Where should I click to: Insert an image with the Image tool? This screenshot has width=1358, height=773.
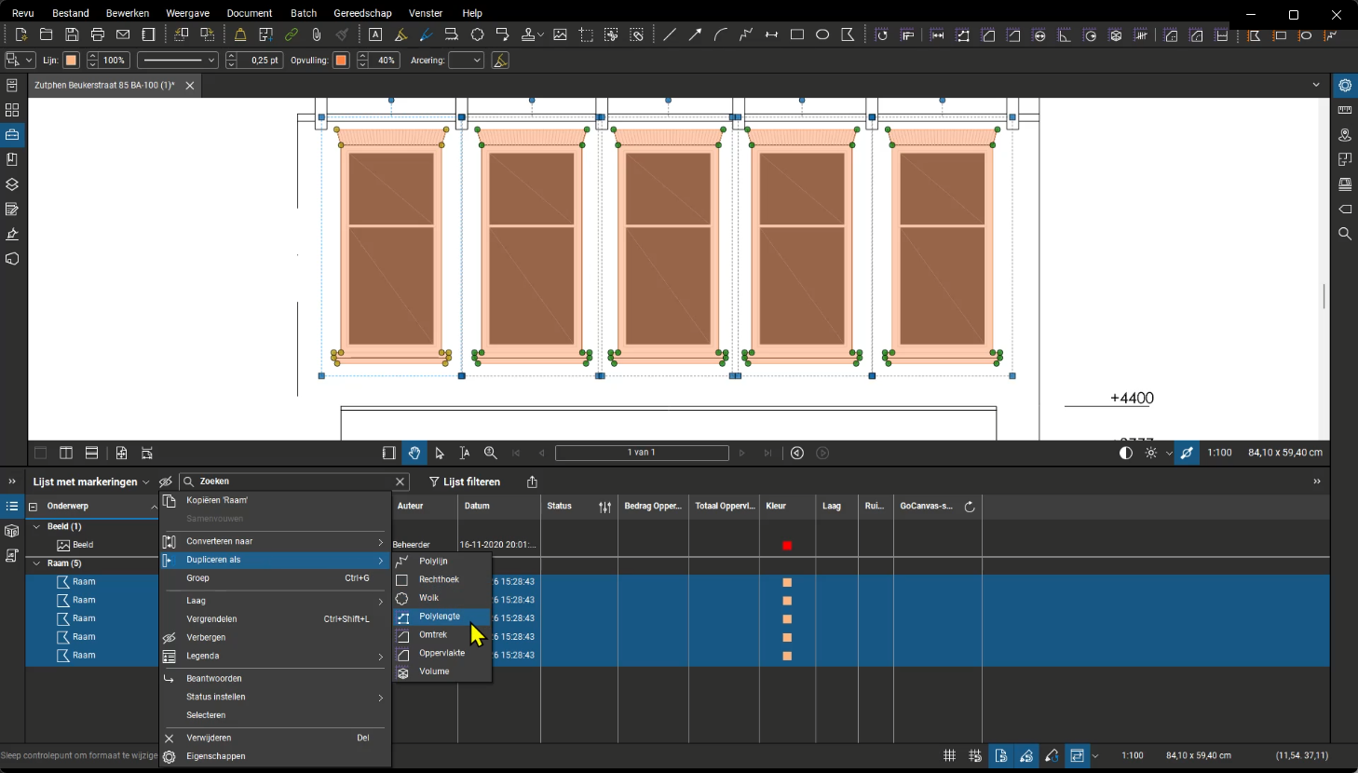click(x=560, y=34)
